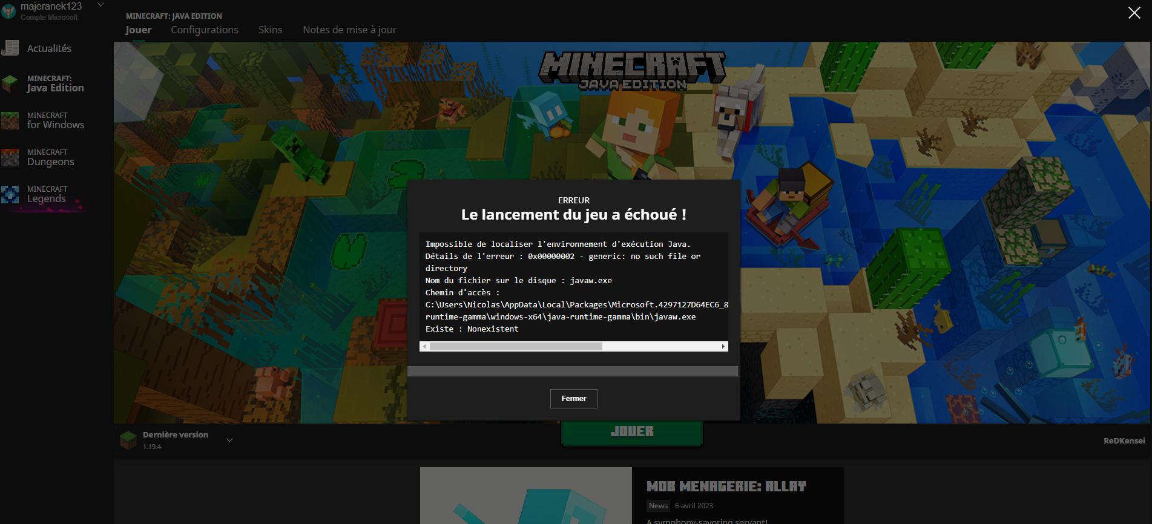Select the Minecraft for Windows icon

(10, 120)
